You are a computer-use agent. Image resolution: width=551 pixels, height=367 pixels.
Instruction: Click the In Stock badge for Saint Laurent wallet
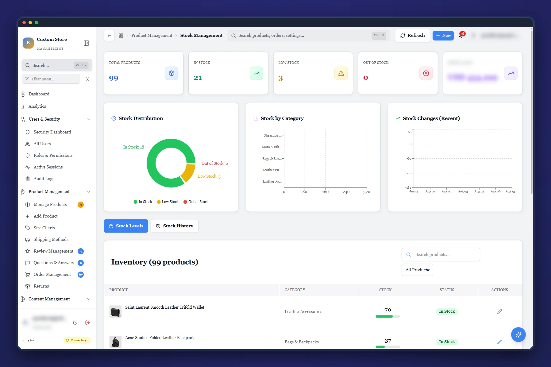coord(447,311)
